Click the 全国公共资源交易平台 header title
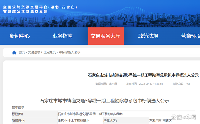 click(40, 7)
